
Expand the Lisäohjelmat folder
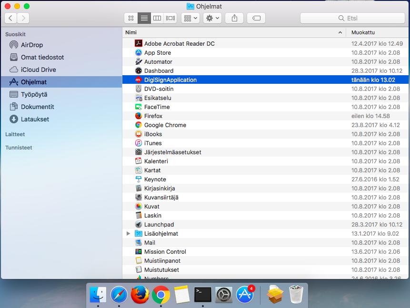(x=128, y=233)
